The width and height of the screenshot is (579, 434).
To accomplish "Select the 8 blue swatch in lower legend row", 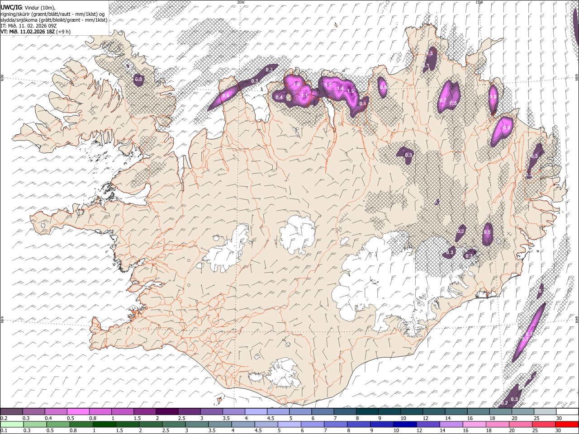I will pyautogui.click(x=358, y=424).
